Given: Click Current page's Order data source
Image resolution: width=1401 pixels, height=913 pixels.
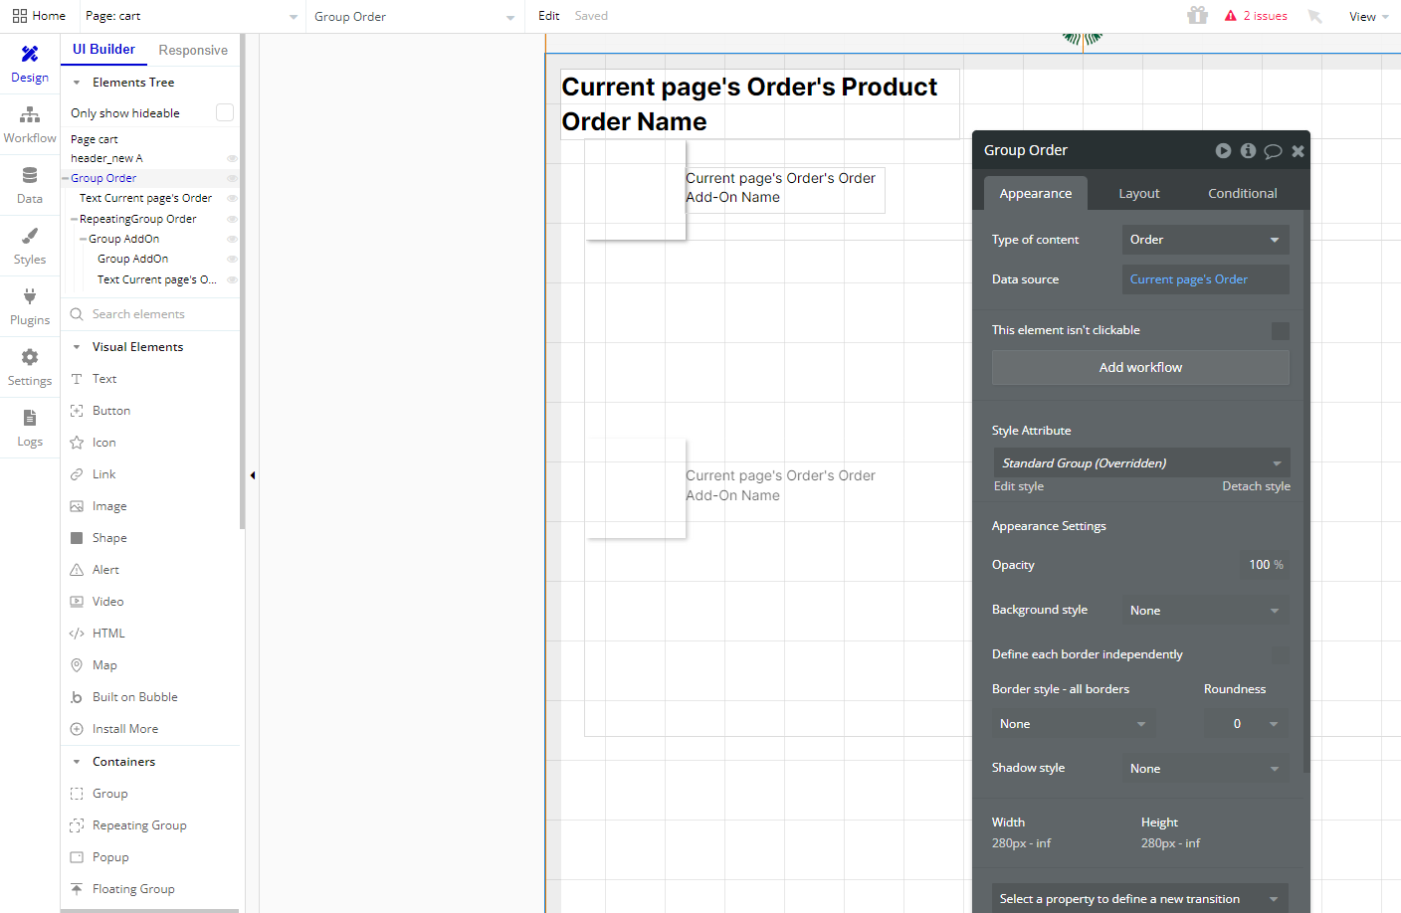Looking at the screenshot, I should [x=1205, y=279].
